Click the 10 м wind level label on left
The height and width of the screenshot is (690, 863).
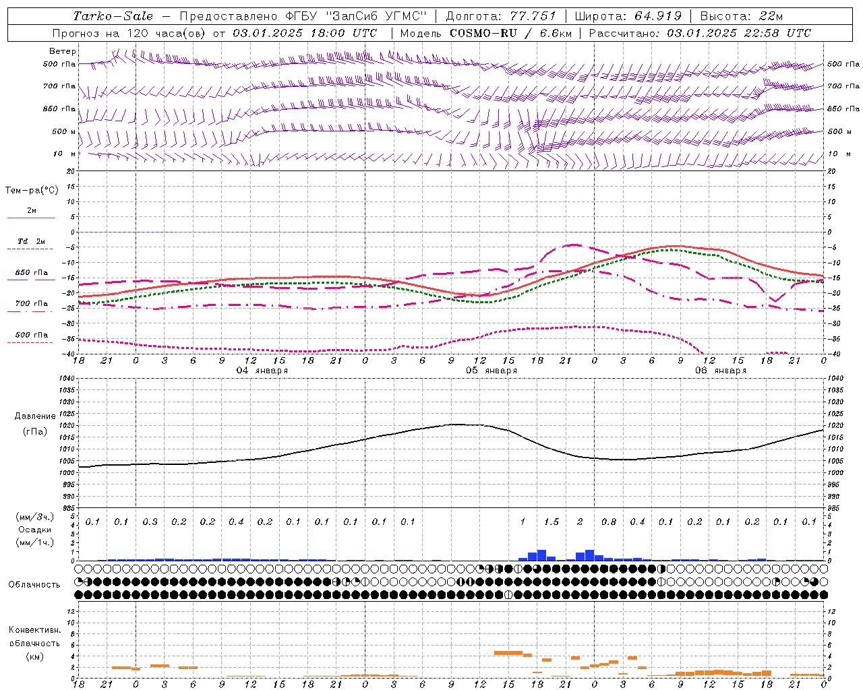tap(64, 154)
